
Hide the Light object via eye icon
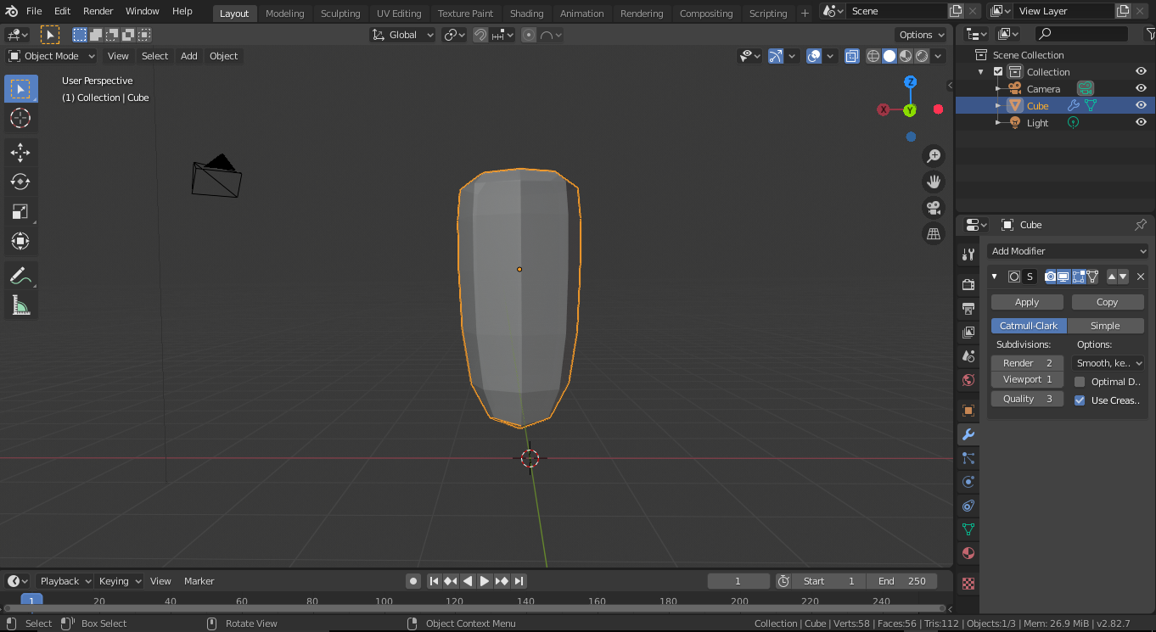[1141, 122]
